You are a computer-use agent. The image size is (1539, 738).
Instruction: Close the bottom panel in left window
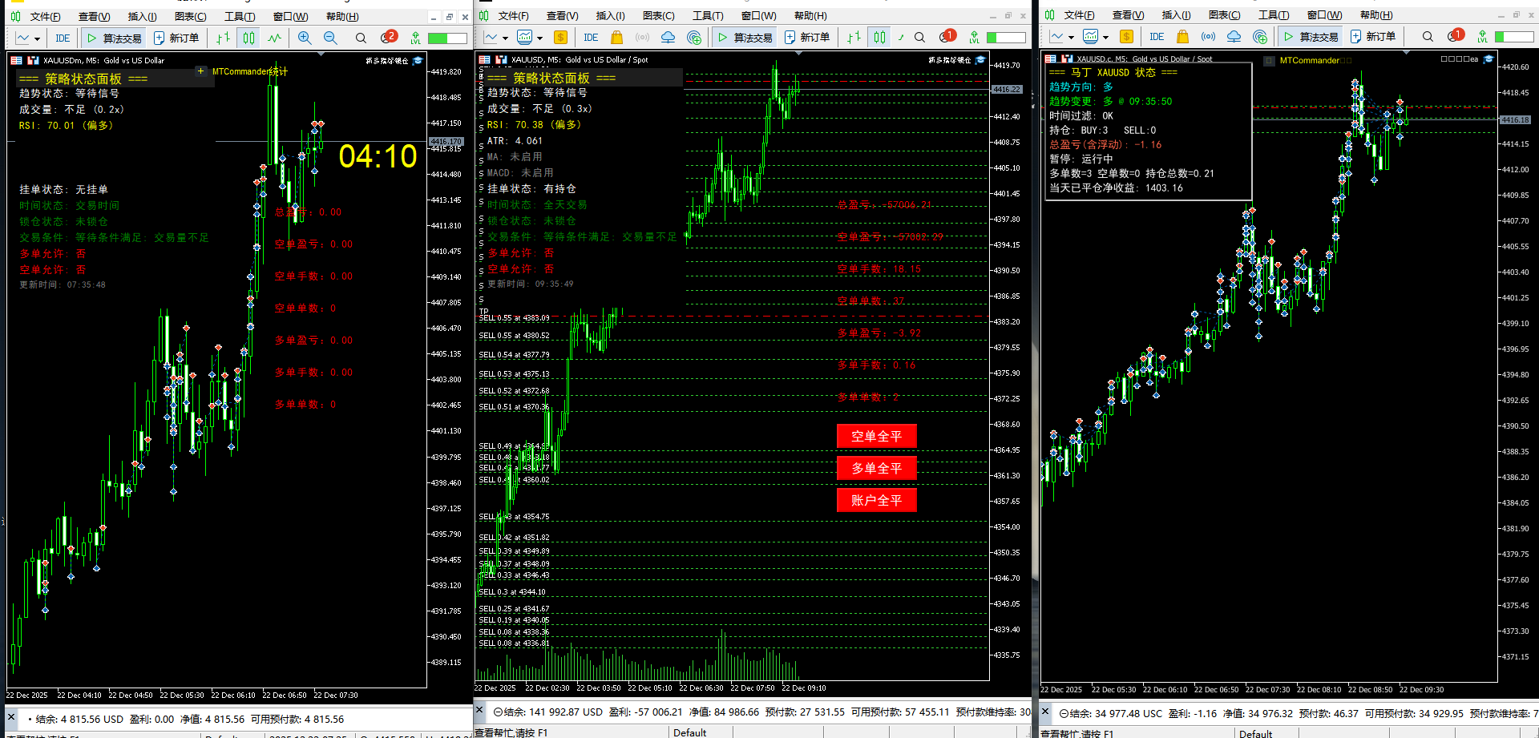(11, 717)
